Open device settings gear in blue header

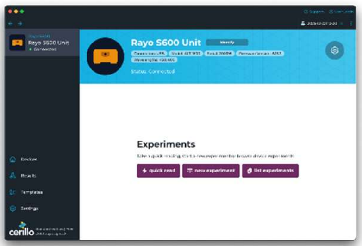335,50
